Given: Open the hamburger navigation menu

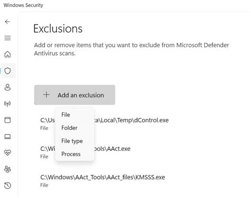Looking at the screenshot, I should pos(7,38).
